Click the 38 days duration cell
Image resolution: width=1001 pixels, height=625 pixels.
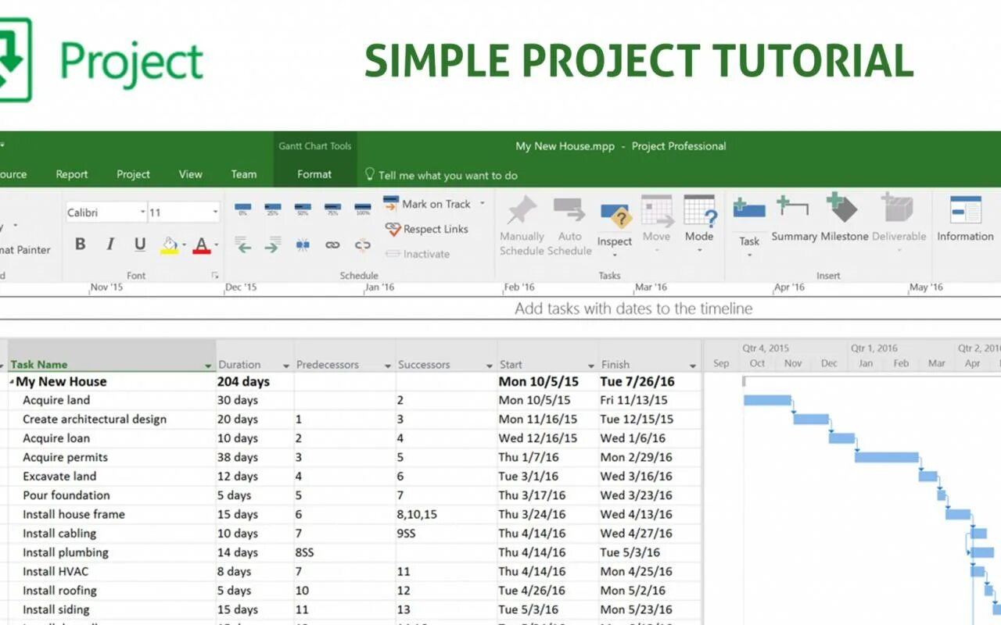[255, 457]
